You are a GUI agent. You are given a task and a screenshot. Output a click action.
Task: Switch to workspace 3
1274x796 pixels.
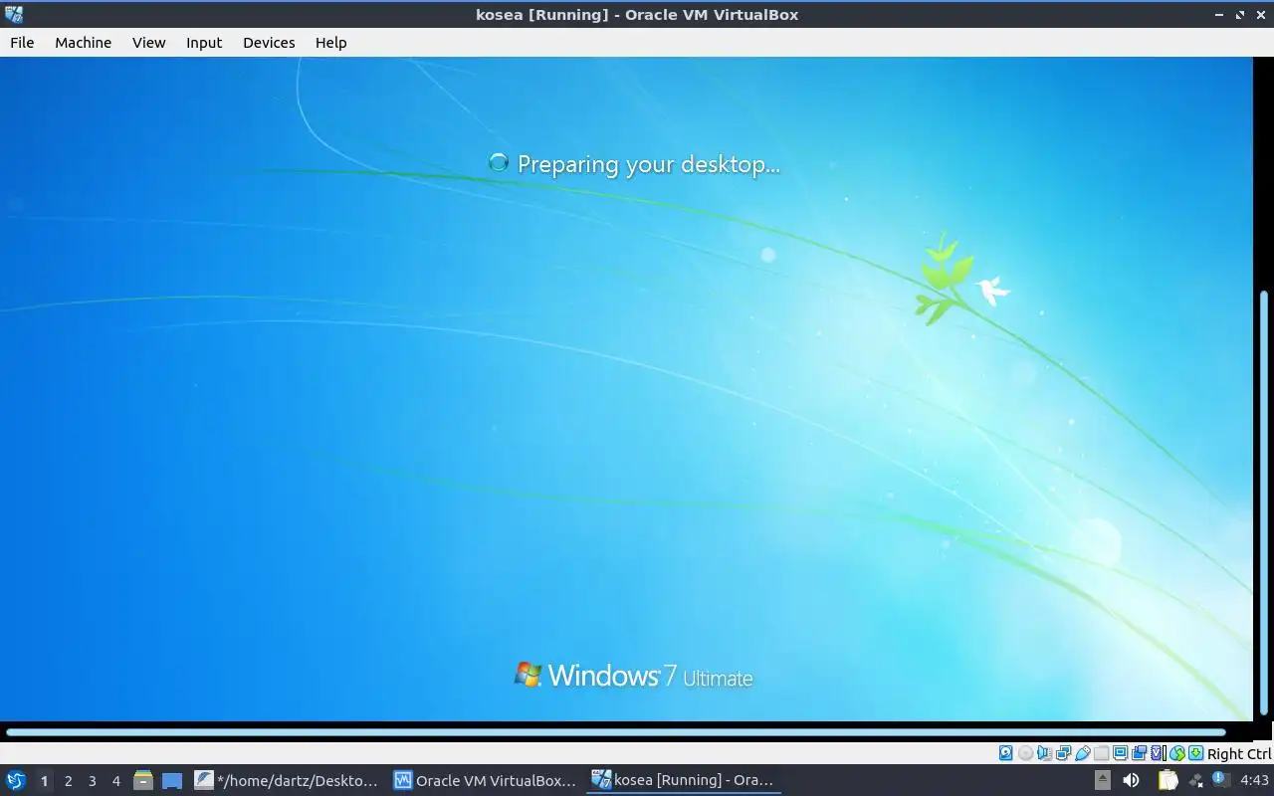pos(92,781)
